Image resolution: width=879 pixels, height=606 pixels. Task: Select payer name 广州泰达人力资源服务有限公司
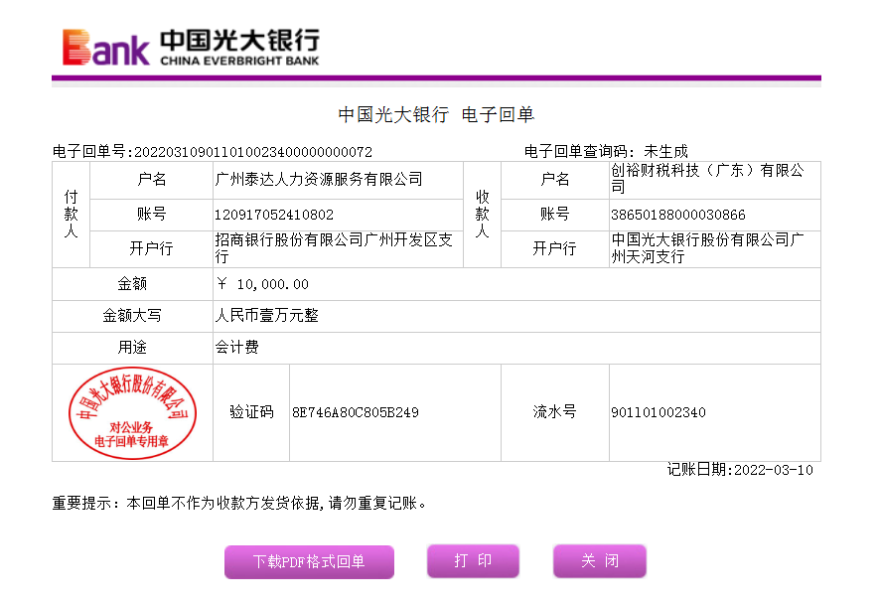pos(319,180)
